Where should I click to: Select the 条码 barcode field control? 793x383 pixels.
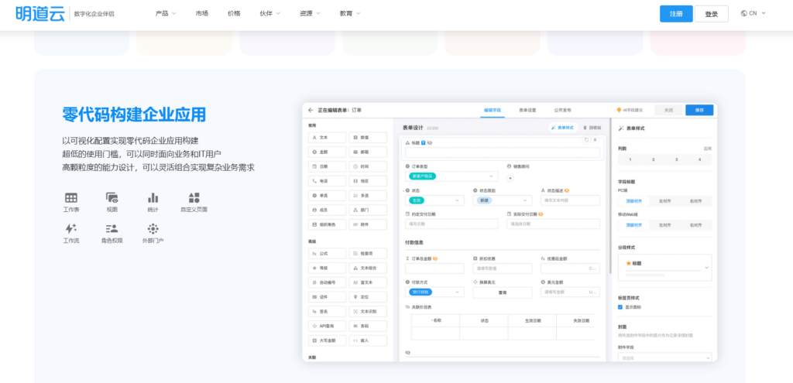[368, 326]
